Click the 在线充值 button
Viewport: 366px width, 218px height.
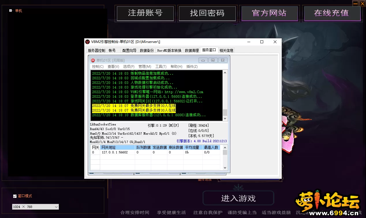(332, 14)
